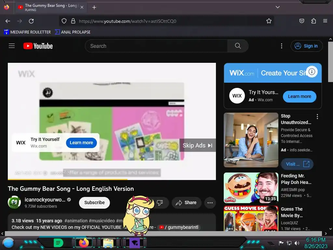Screen dimensions: 333x250
Task: Open the Start orb menu
Action: pos(8,243)
